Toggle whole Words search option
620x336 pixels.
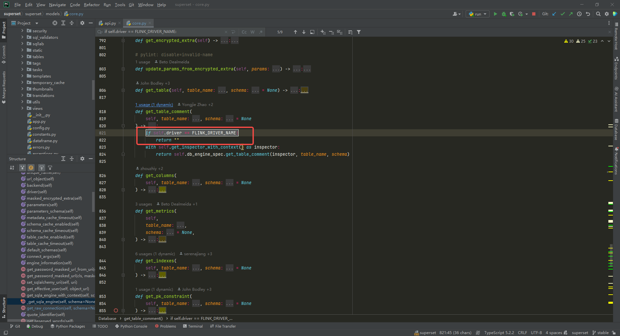253,32
